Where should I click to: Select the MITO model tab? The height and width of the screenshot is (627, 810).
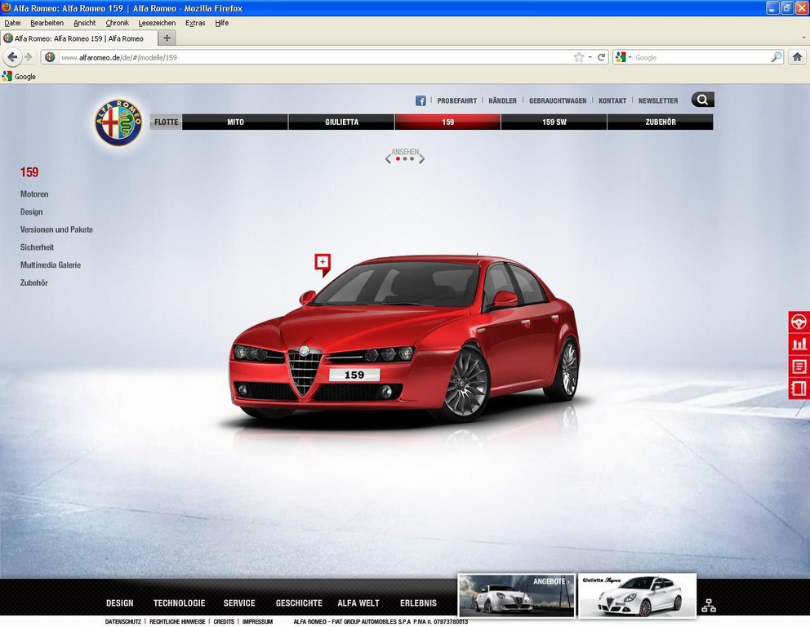235,122
